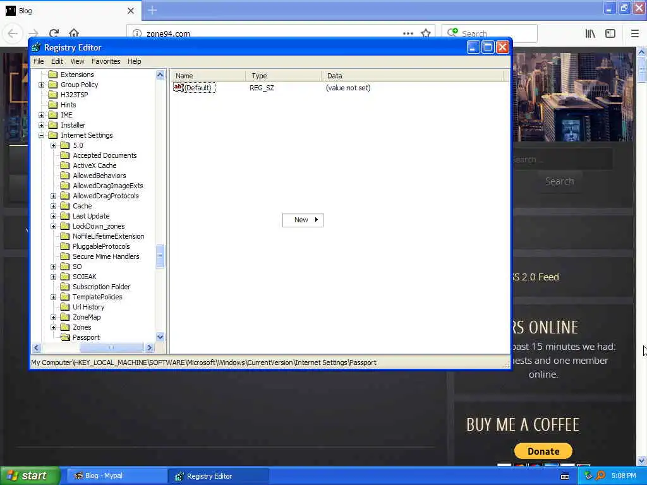The height and width of the screenshot is (485, 647).
Task: Expand the Cache key
Action: click(x=53, y=207)
